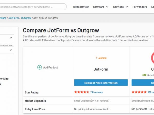Screen dimensions: 154x115
Task: Click JotForm's orange star rating
Action: pyautogui.click(x=82, y=92)
